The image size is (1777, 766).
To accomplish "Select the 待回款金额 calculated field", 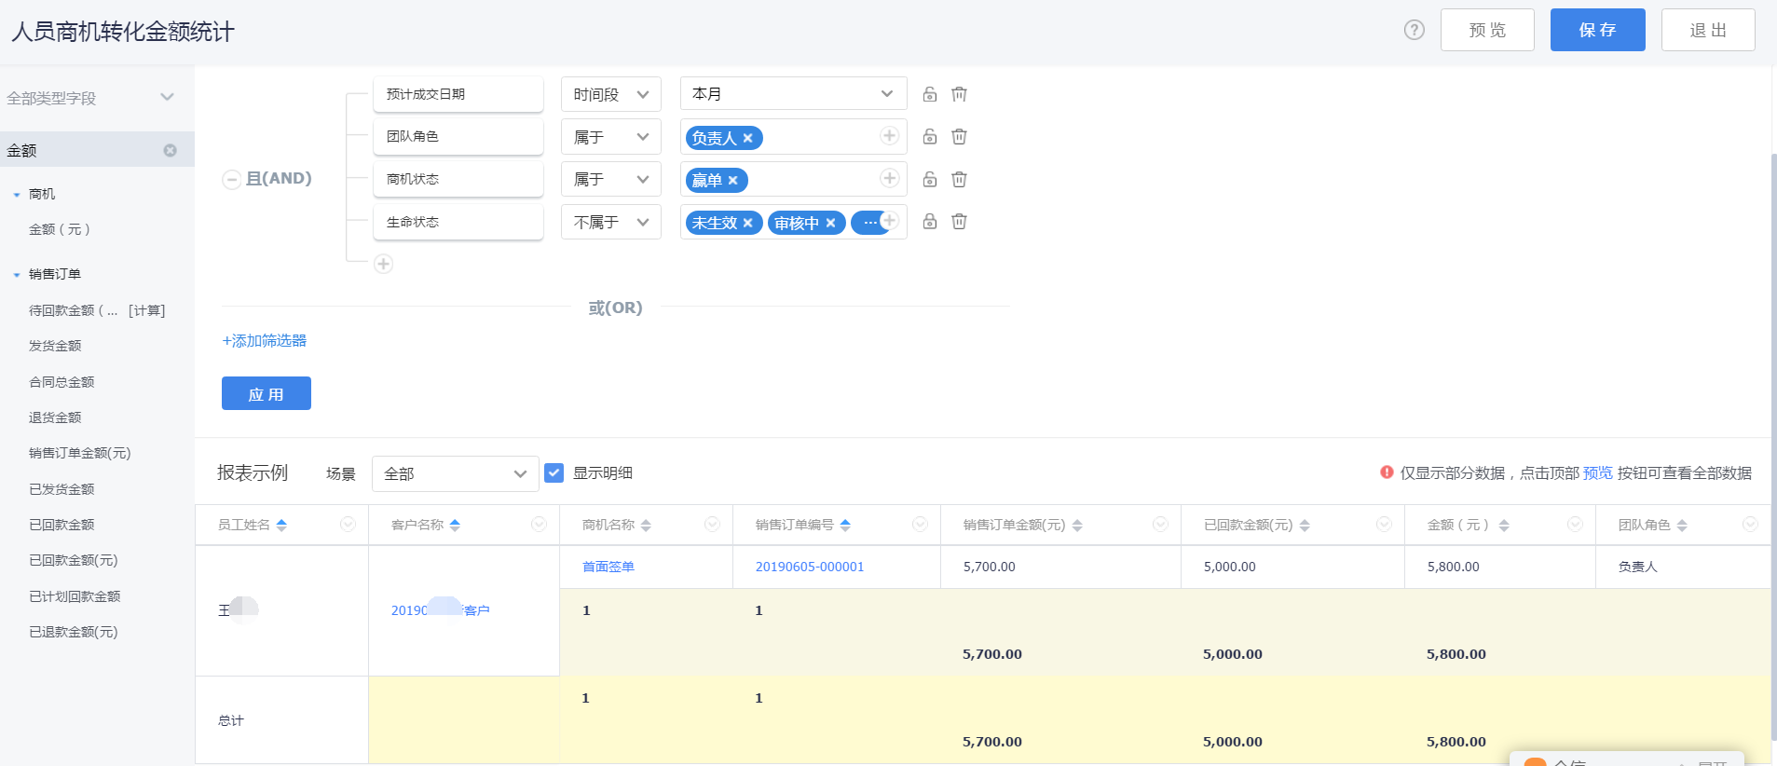I will [97, 310].
